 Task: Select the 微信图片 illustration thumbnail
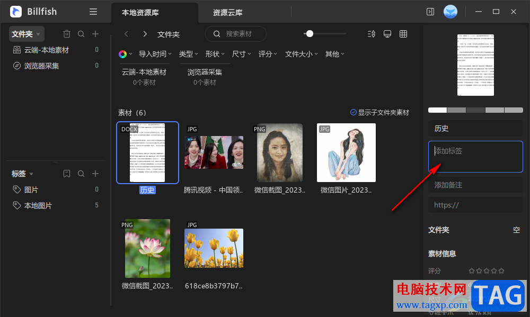click(x=346, y=152)
